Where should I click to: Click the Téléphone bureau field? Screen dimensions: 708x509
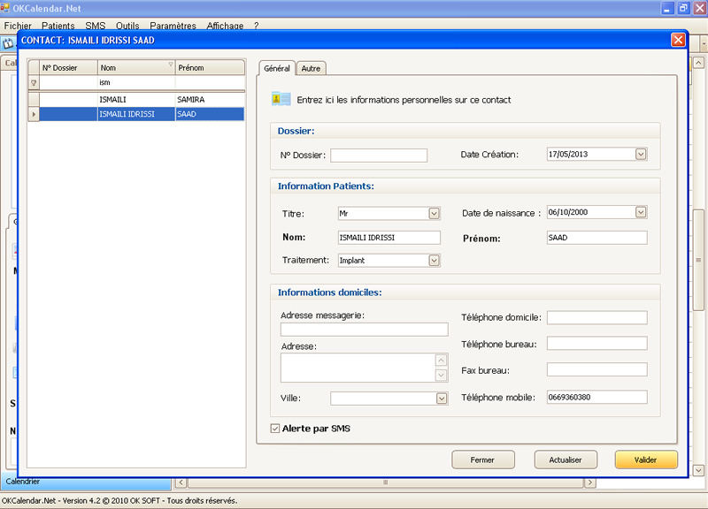(596, 344)
